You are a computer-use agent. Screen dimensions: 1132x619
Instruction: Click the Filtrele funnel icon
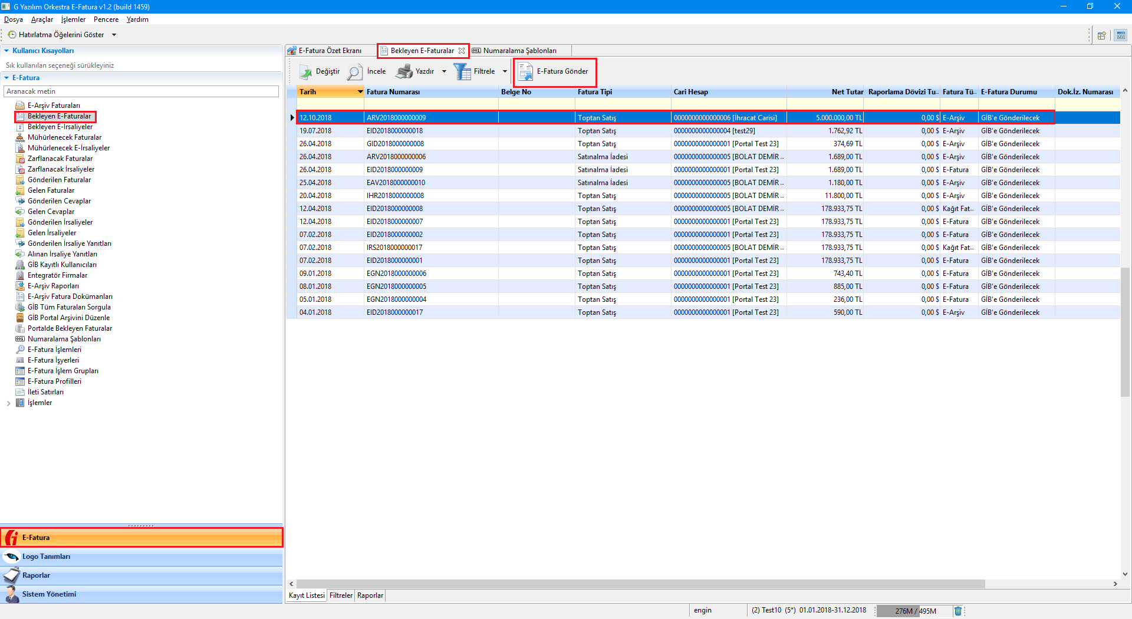(462, 72)
